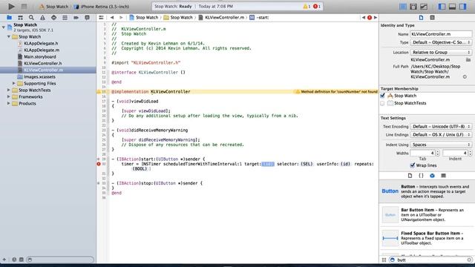
Task: Expand the Supporting Files group
Action: point(14,83)
